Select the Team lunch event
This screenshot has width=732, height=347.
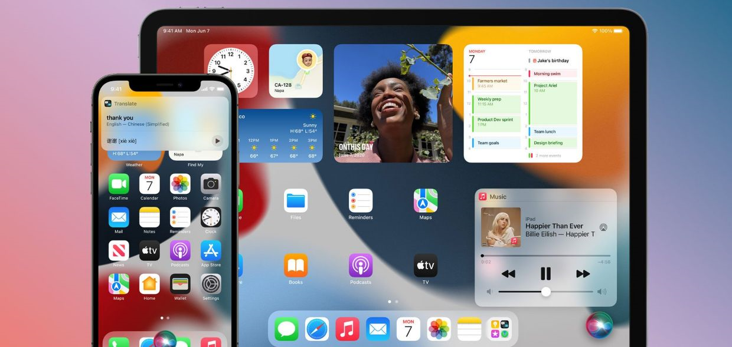[x=553, y=131]
